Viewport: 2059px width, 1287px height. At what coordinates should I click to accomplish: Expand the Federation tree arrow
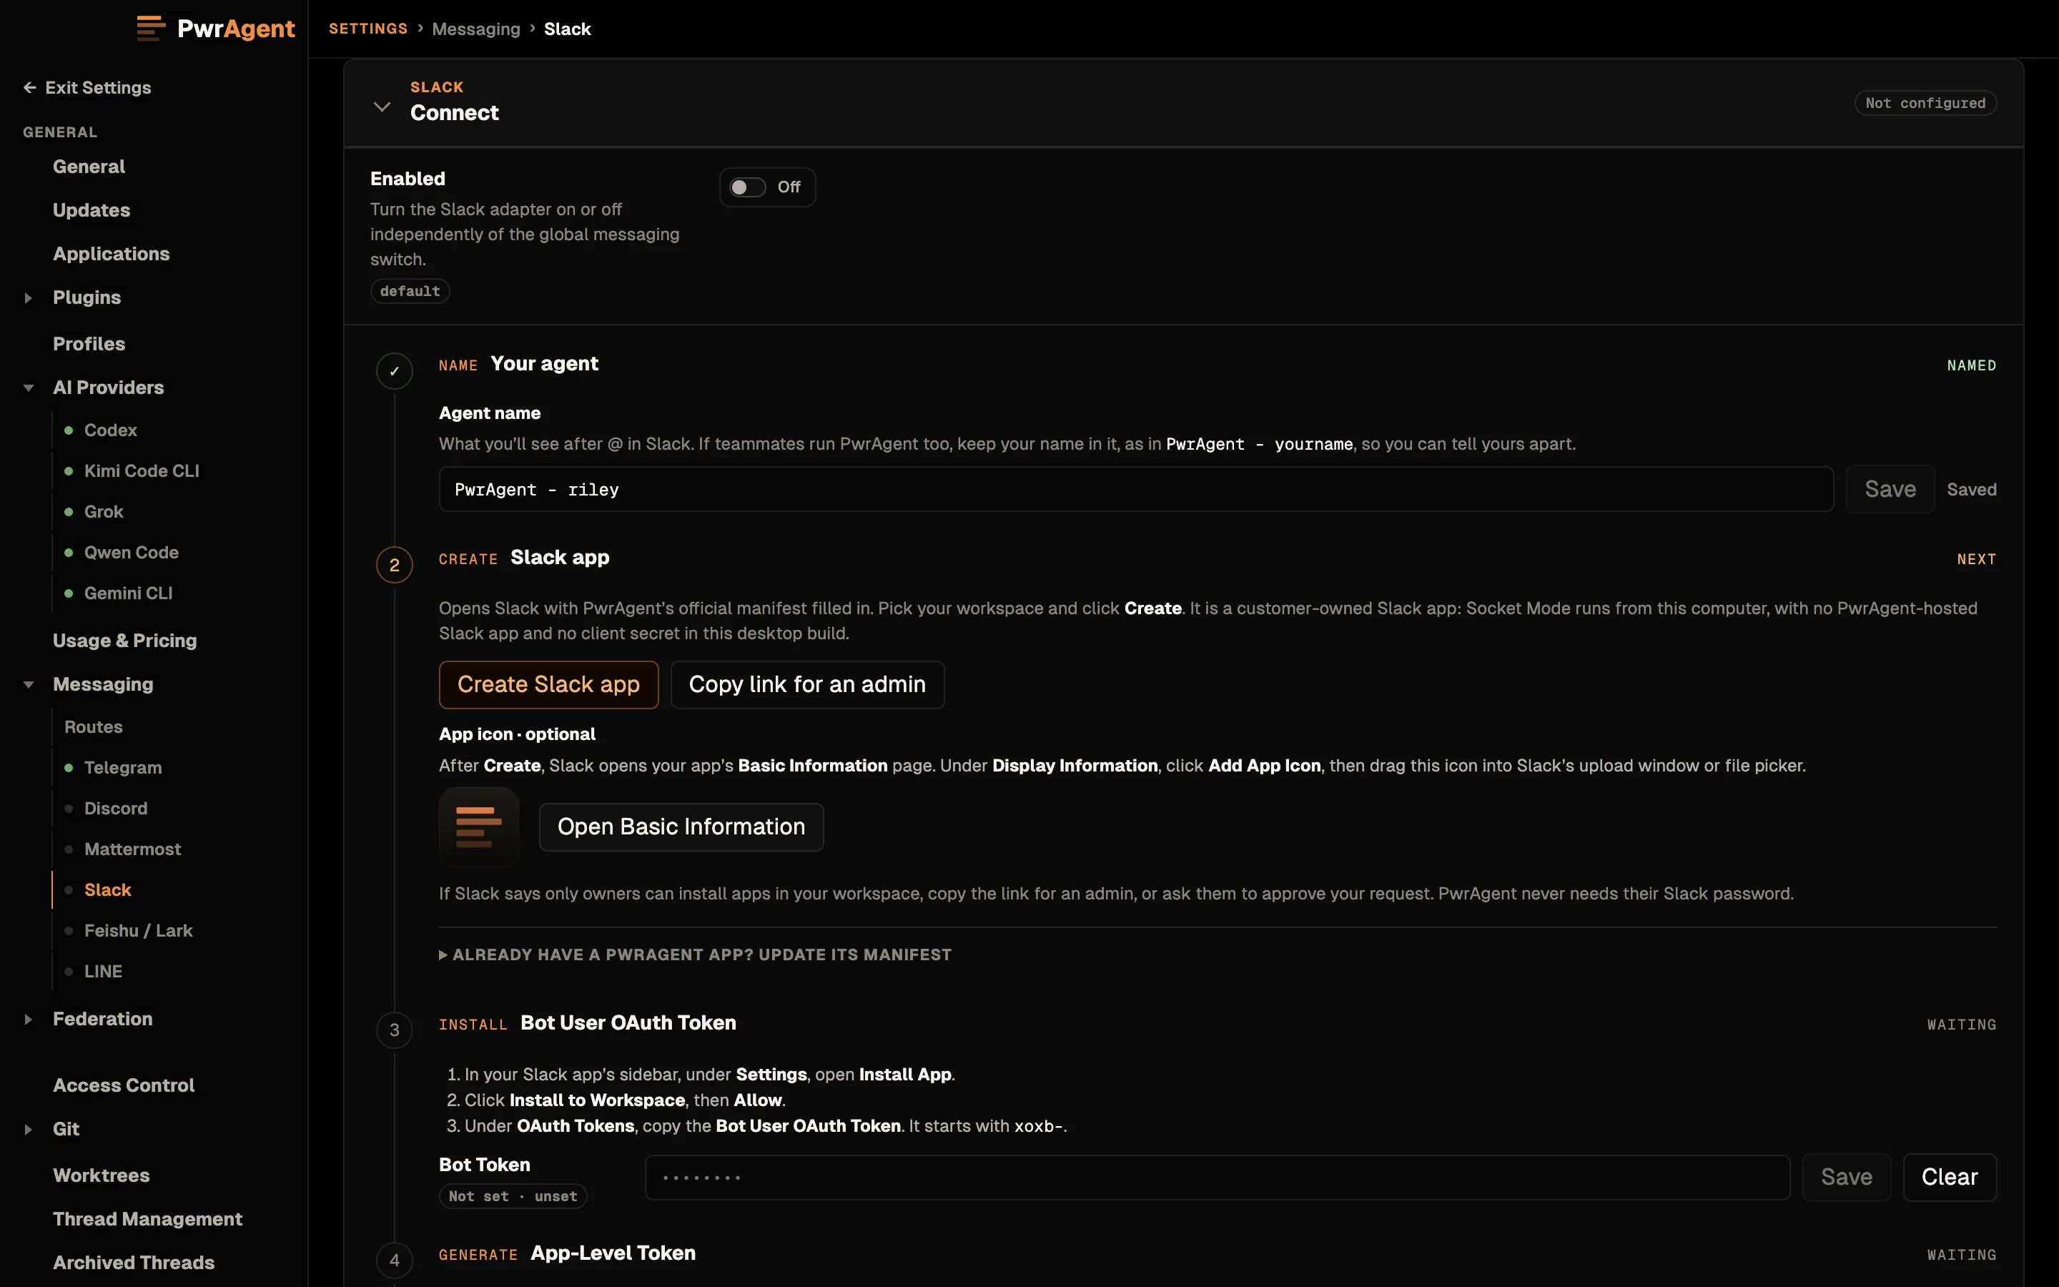tap(28, 1019)
